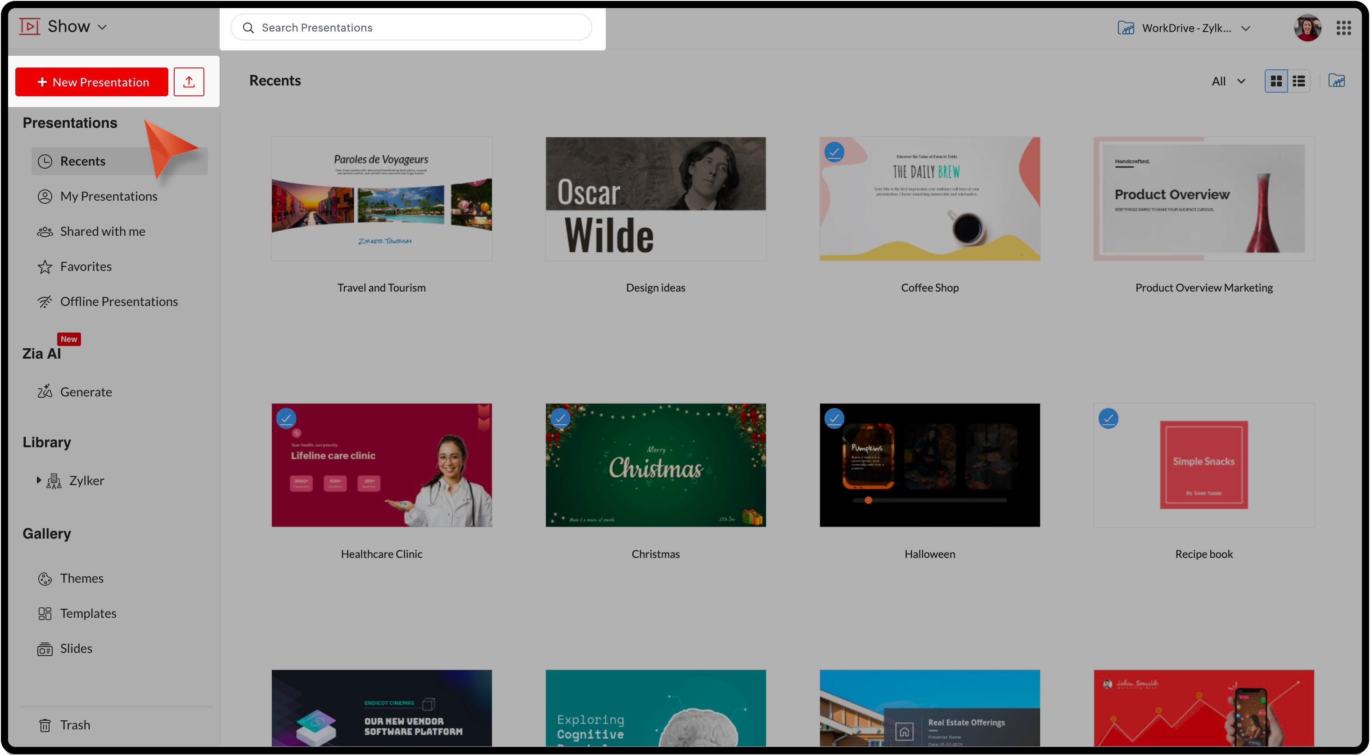Switch to grid view layout

click(x=1276, y=81)
